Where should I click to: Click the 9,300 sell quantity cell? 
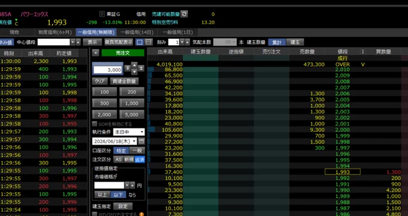(307, 130)
